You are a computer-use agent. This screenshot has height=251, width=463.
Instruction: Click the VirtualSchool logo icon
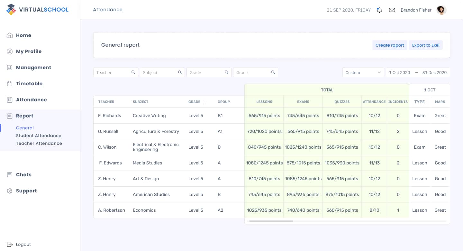11,10
